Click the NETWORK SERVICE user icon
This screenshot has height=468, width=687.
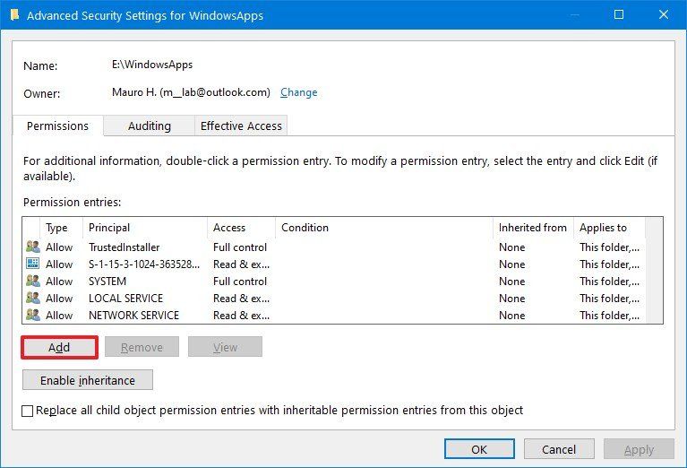pyautogui.click(x=33, y=316)
